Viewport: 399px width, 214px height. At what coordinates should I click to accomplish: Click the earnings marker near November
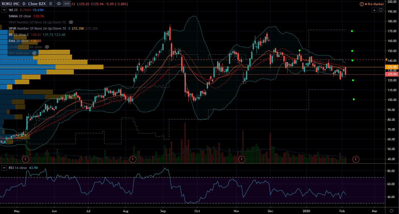click(242, 159)
